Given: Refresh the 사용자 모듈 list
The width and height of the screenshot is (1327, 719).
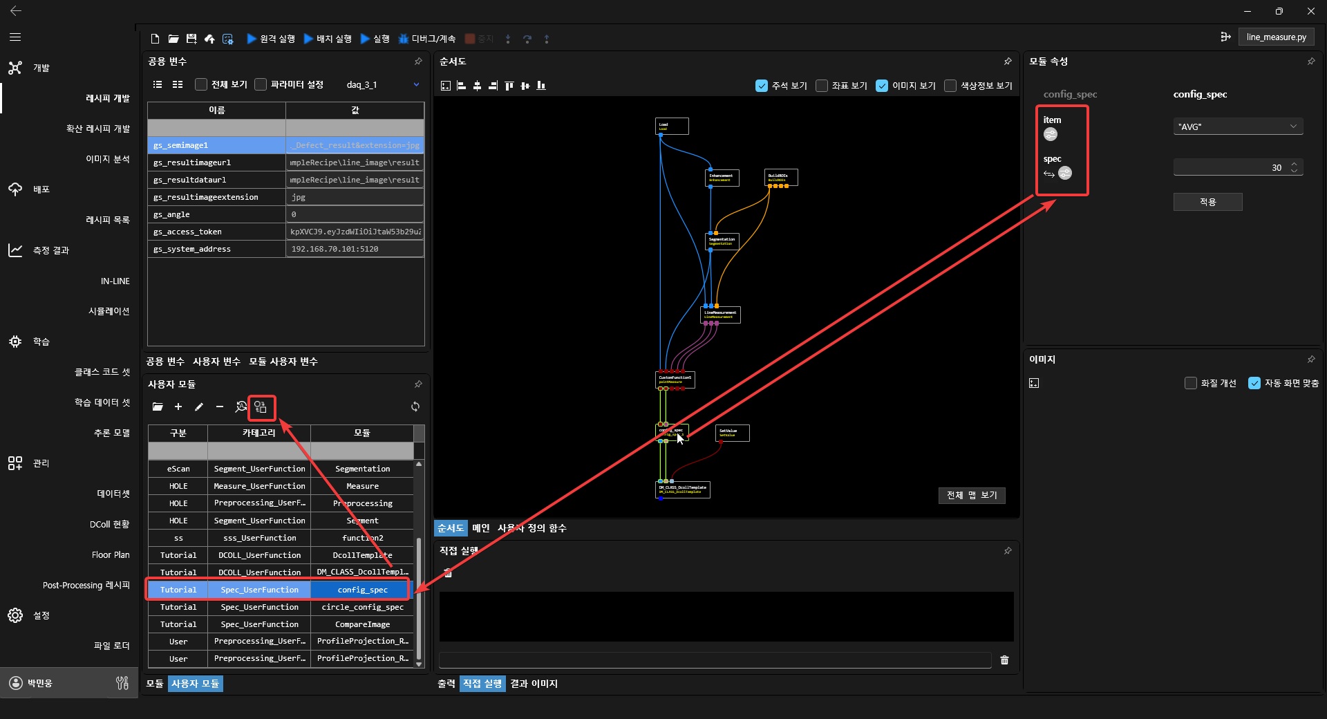Looking at the screenshot, I should point(415,407).
